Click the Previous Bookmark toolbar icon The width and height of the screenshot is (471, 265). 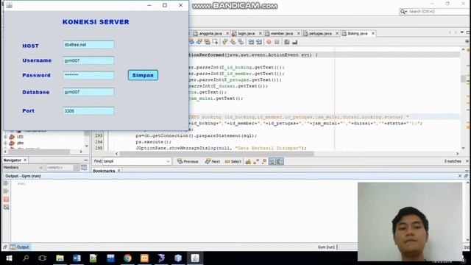224,42
